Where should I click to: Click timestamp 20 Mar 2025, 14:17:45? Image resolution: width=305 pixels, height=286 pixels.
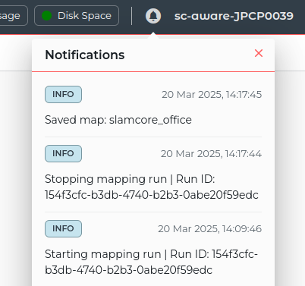coord(212,95)
